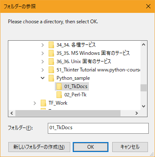The height and width of the screenshot is (157, 155).
Task: Click the OK button
Action: [x=91, y=147]
